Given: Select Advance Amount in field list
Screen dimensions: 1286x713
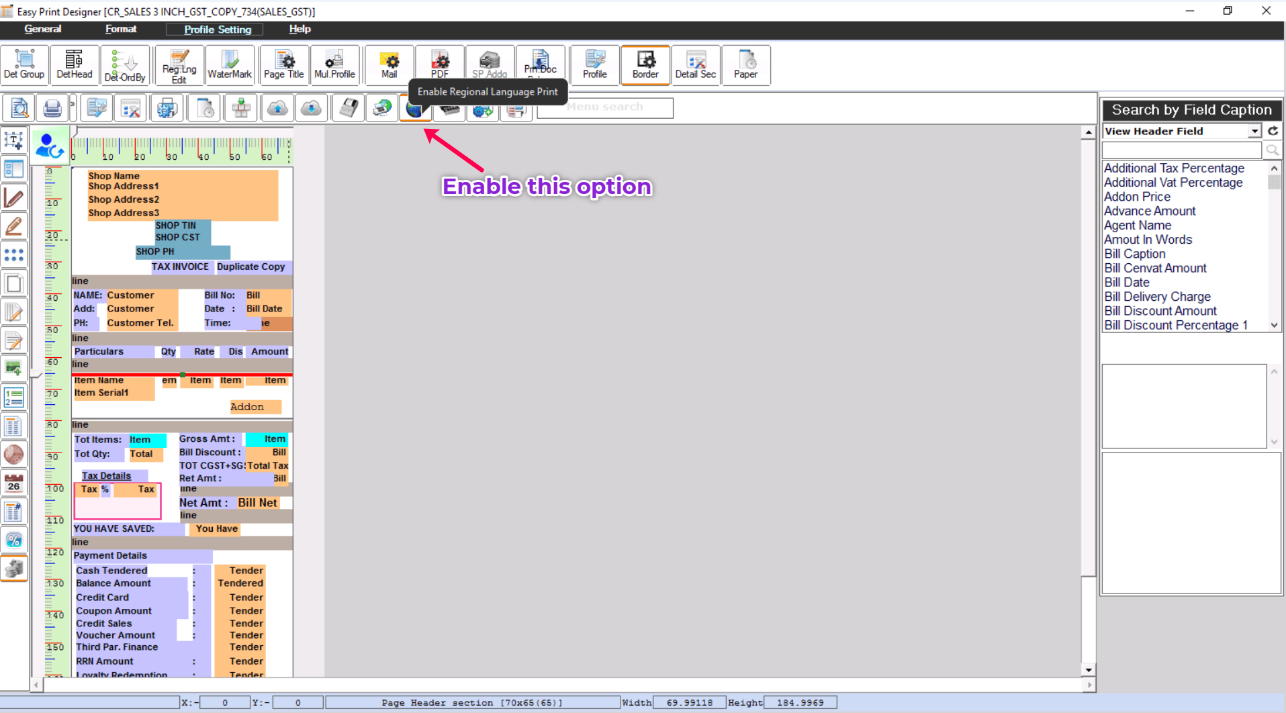Looking at the screenshot, I should pos(1150,211).
